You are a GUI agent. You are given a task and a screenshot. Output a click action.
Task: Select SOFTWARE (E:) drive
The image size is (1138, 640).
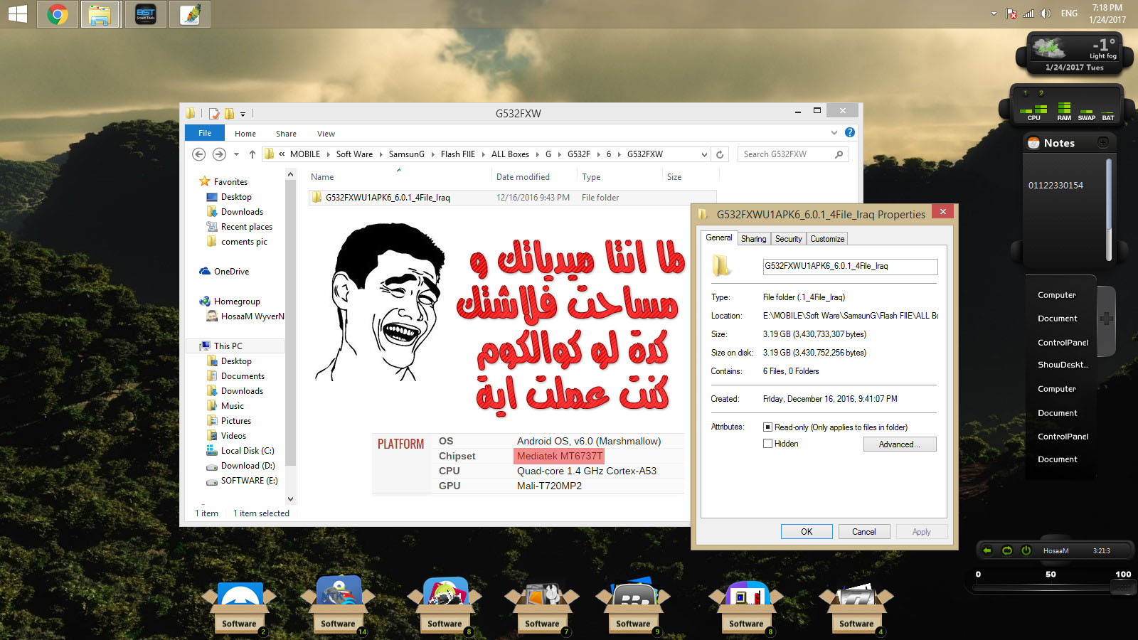pyautogui.click(x=249, y=481)
